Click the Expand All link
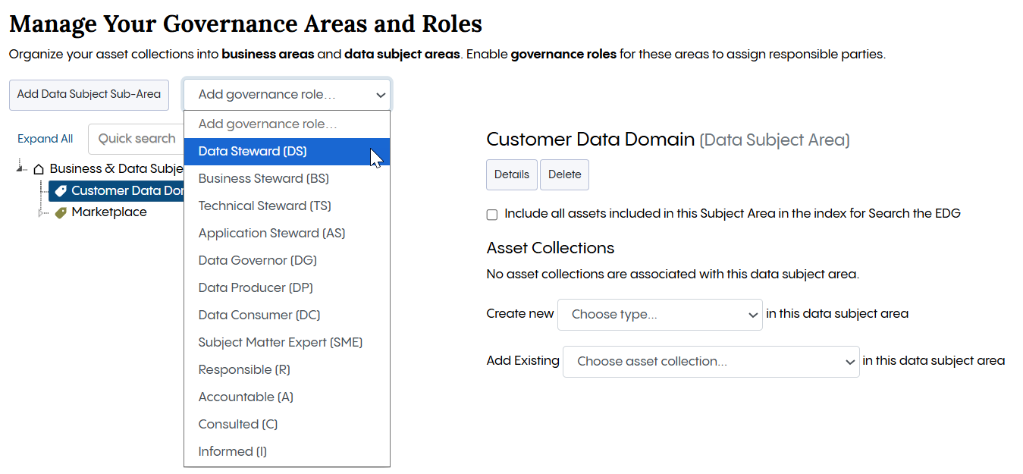The width and height of the screenshot is (1023, 474). pyautogui.click(x=46, y=139)
